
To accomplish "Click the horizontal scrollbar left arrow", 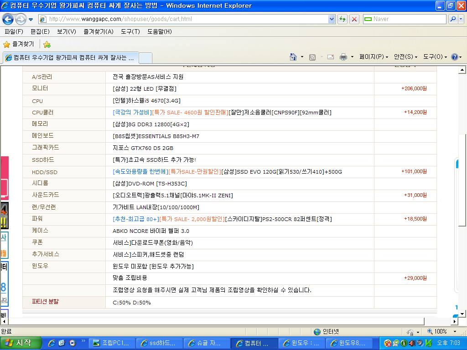I will 4,321.
